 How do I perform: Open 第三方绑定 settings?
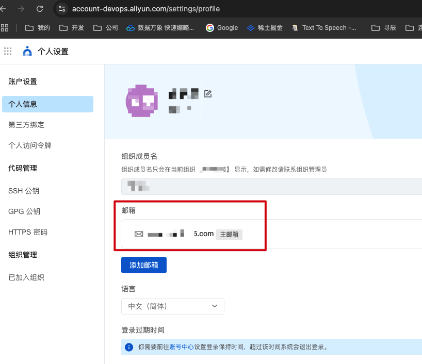[x=26, y=125]
